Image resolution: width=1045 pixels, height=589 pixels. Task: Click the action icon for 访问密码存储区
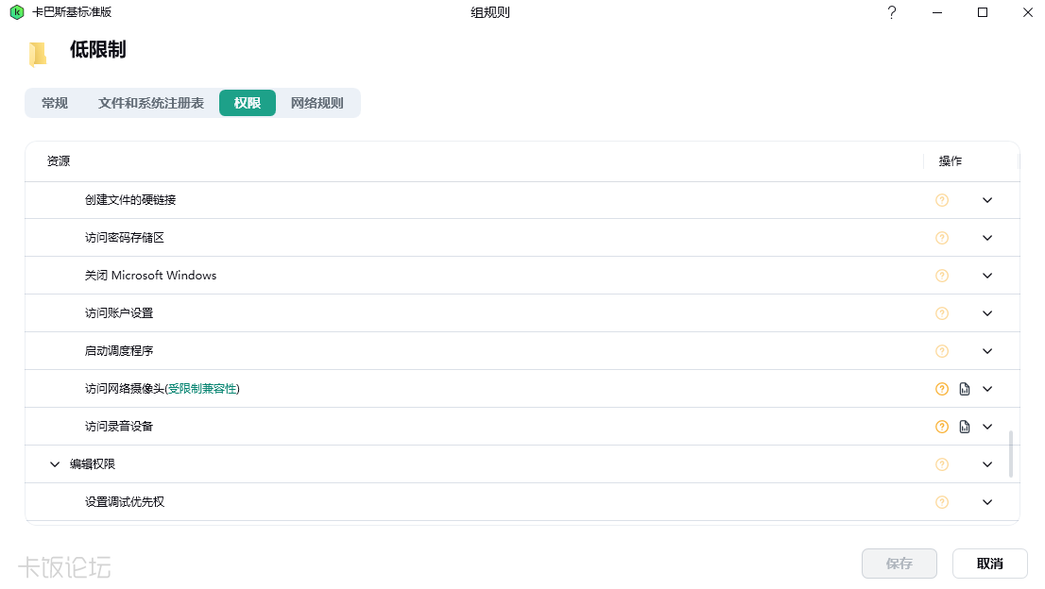coord(942,238)
